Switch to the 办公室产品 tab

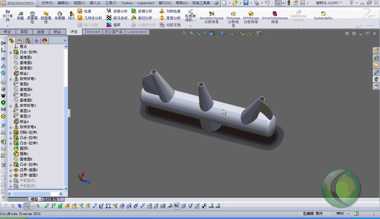[x=114, y=32]
